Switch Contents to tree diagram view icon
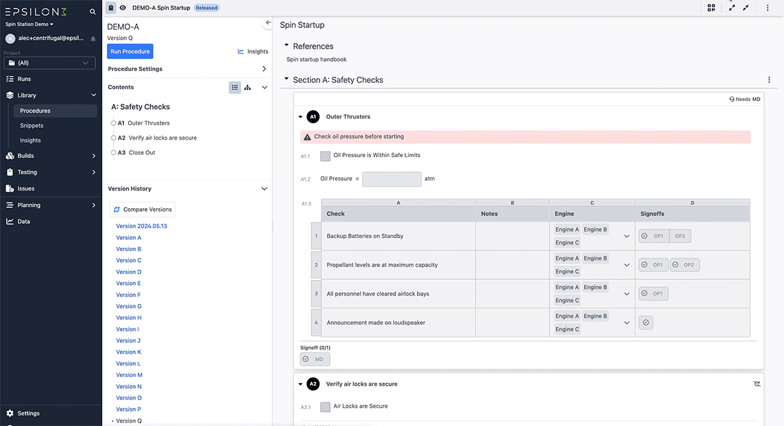 click(x=248, y=87)
